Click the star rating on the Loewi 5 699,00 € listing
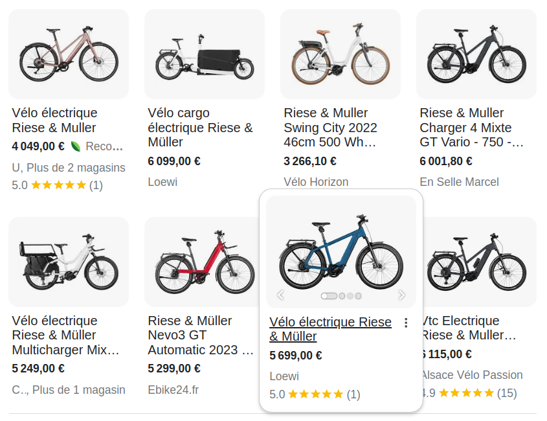The height and width of the screenshot is (421, 547). (x=315, y=394)
